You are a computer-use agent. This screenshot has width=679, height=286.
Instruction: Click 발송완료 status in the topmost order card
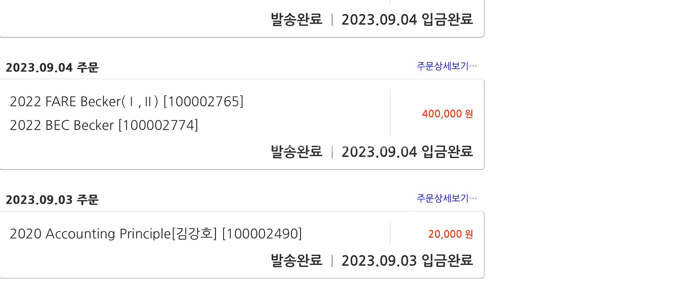297,19
